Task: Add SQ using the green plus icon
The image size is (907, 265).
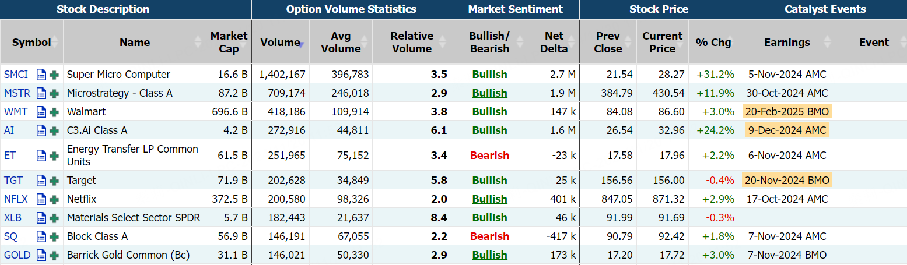Action: pyautogui.click(x=54, y=236)
